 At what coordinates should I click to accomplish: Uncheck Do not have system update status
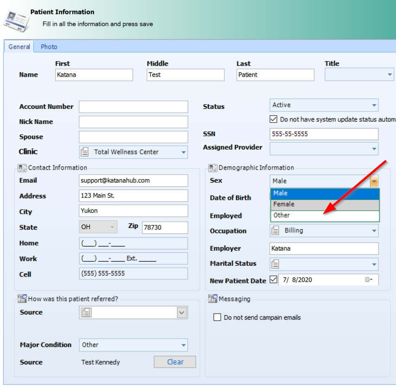pyautogui.click(x=274, y=119)
